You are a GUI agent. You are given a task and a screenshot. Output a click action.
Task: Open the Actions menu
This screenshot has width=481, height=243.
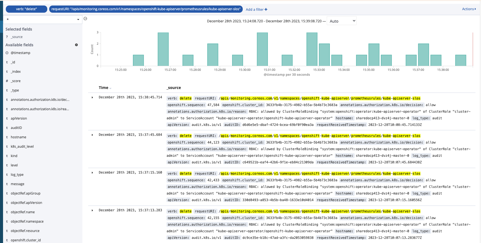point(469,9)
